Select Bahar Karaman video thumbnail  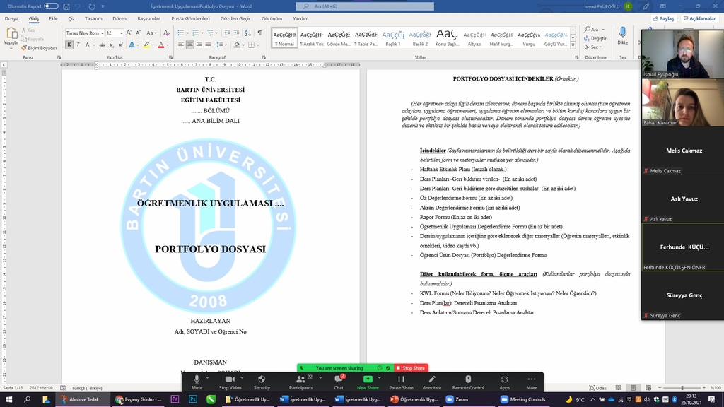(683, 102)
